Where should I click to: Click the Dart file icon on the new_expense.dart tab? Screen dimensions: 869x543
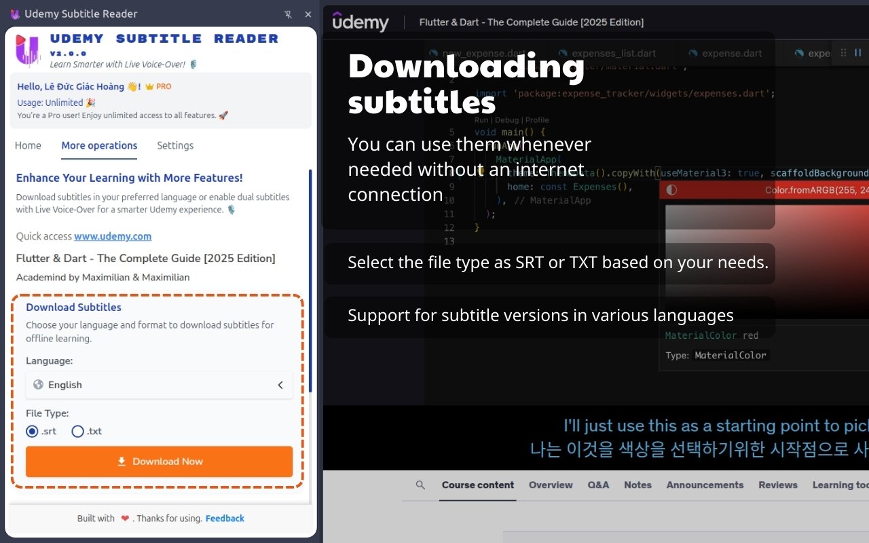click(x=432, y=53)
